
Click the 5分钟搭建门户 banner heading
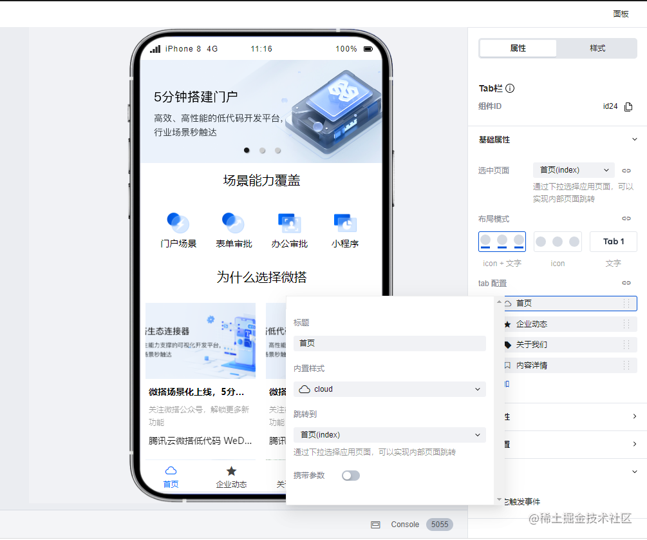(x=196, y=97)
